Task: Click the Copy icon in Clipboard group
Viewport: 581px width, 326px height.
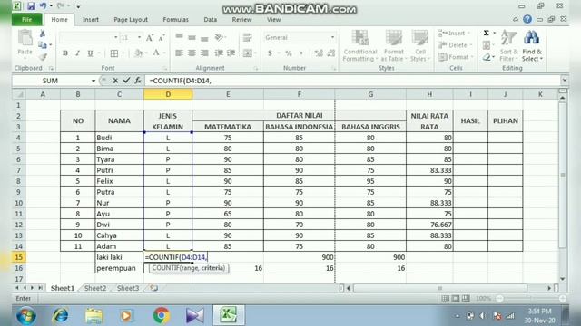Action: pos(43,45)
